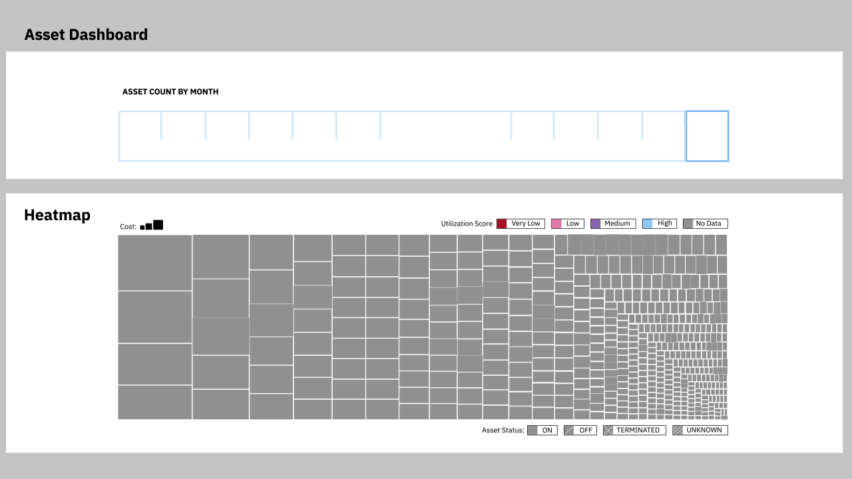Click the Heatmap heading
The height and width of the screenshot is (479, 852).
click(57, 215)
